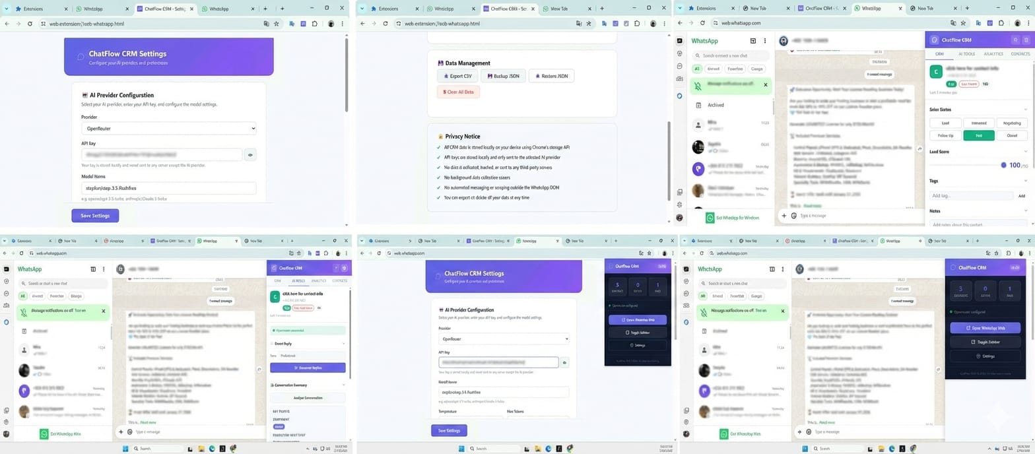Open Settings from the bottom-middle popup

pos(637,345)
